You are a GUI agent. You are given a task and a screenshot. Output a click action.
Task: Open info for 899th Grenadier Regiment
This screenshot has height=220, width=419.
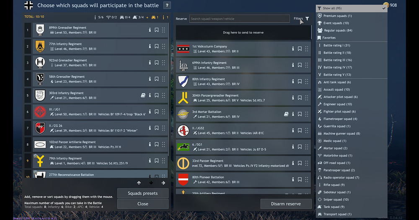[150, 30]
